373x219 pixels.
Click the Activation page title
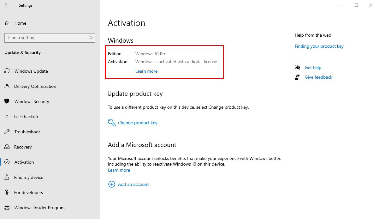[x=127, y=23]
